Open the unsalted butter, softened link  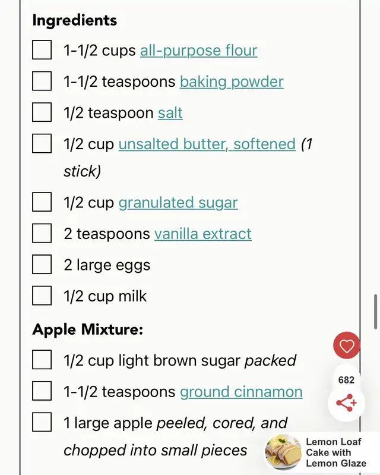pyautogui.click(x=207, y=144)
